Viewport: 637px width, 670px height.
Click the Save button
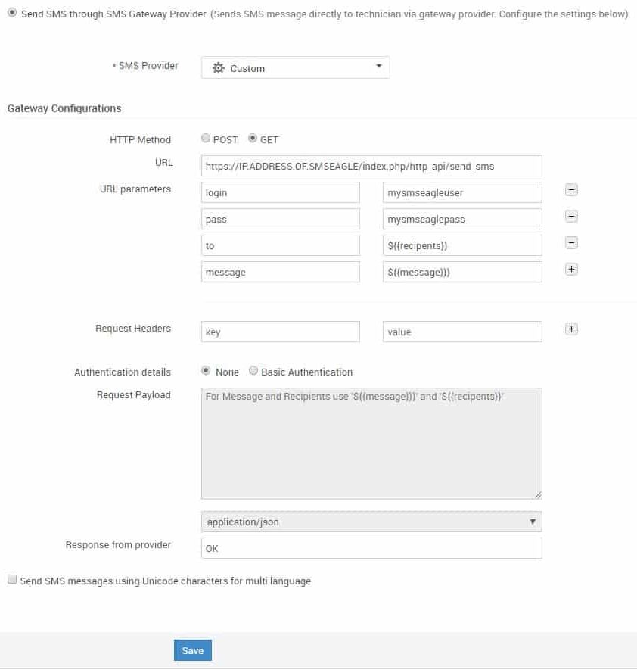click(193, 650)
